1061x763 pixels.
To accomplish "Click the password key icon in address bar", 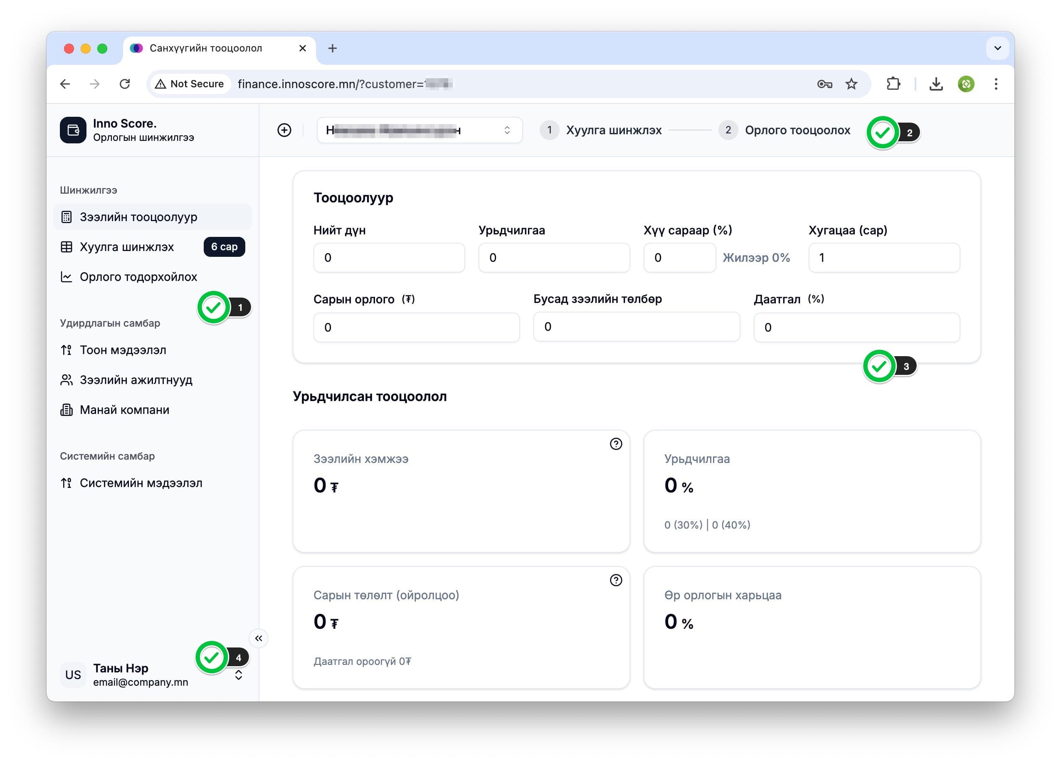I will 824,84.
